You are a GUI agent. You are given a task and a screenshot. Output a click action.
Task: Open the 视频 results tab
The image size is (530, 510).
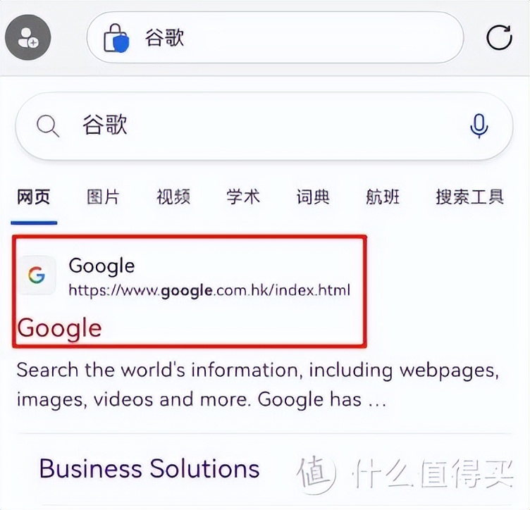173,197
